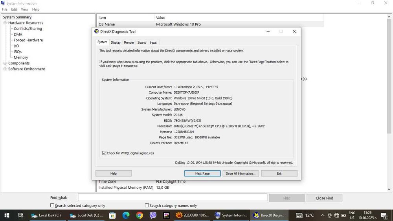The image size is (393, 221).
Task: Open the weather widget showing 12°C
Action: tap(305, 215)
